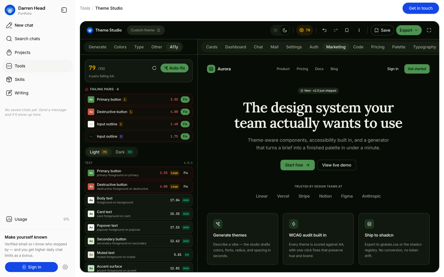This screenshot has width=444, height=277.
Task: Open the Cards preview tab
Action: pyautogui.click(x=212, y=47)
